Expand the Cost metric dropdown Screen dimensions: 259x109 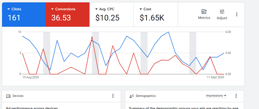pyautogui.click(x=141, y=9)
